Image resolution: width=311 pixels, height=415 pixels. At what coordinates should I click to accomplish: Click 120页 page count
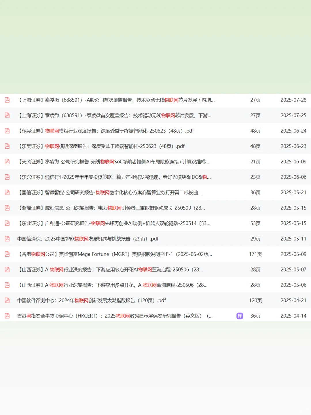(x=255, y=300)
